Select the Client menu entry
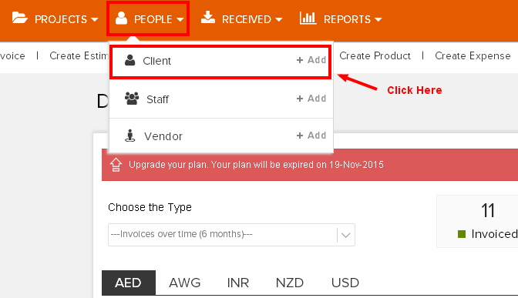Image resolution: width=518 pixels, height=298 pixels. pyautogui.click(x=220, y=62)
